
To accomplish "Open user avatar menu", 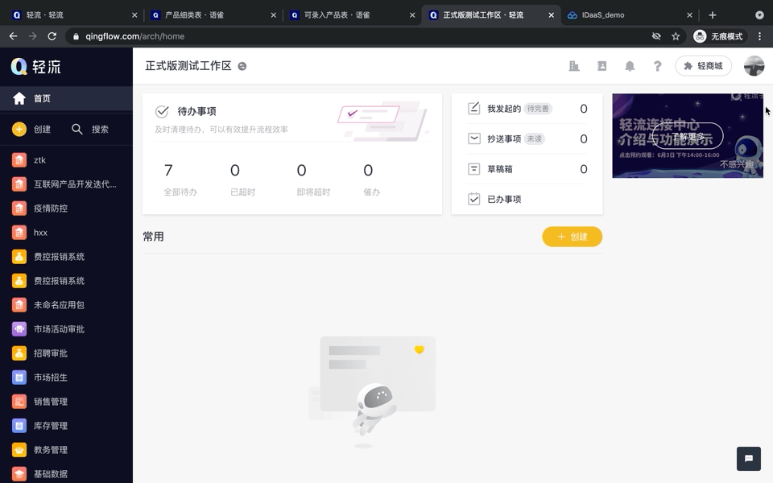I will (754, 65).
